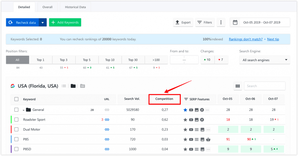Click the Add Keywords button
298x156 pixels.
(65, 22)
